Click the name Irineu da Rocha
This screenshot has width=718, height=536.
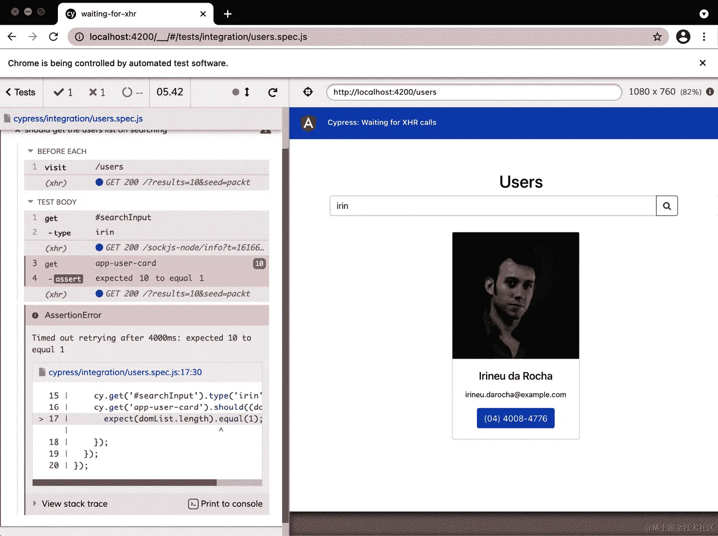[516, 376]
